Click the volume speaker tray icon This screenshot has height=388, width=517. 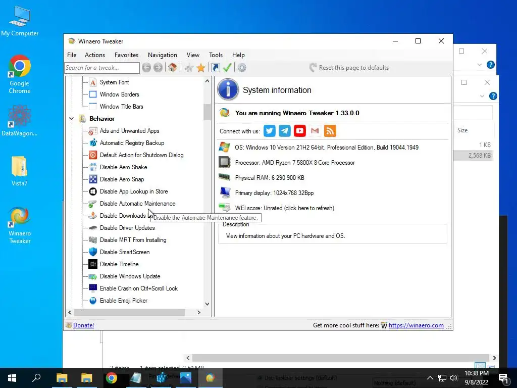pos(454,378)
